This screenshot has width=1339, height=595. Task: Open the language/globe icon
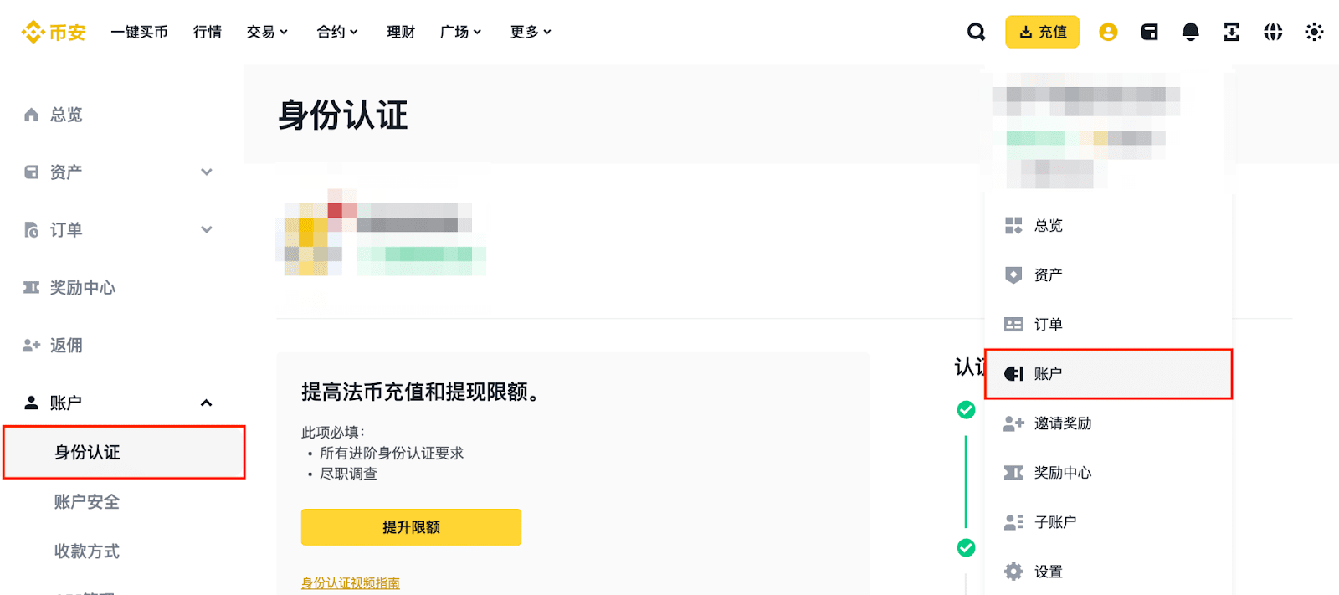[x=1272, y=32]
